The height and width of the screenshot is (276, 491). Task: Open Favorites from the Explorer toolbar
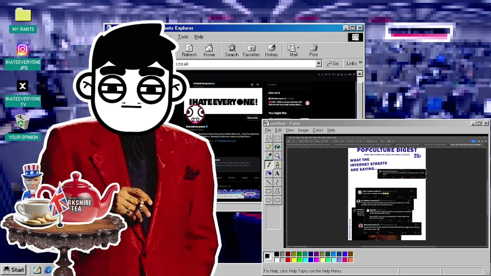(251, 50)
